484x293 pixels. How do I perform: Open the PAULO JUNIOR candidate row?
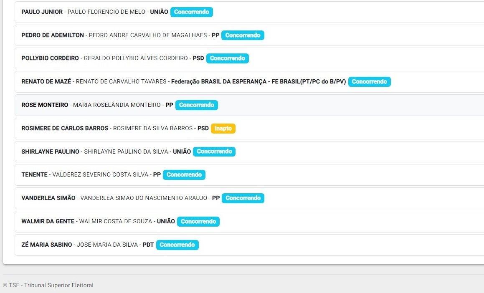tap(249, 12)
